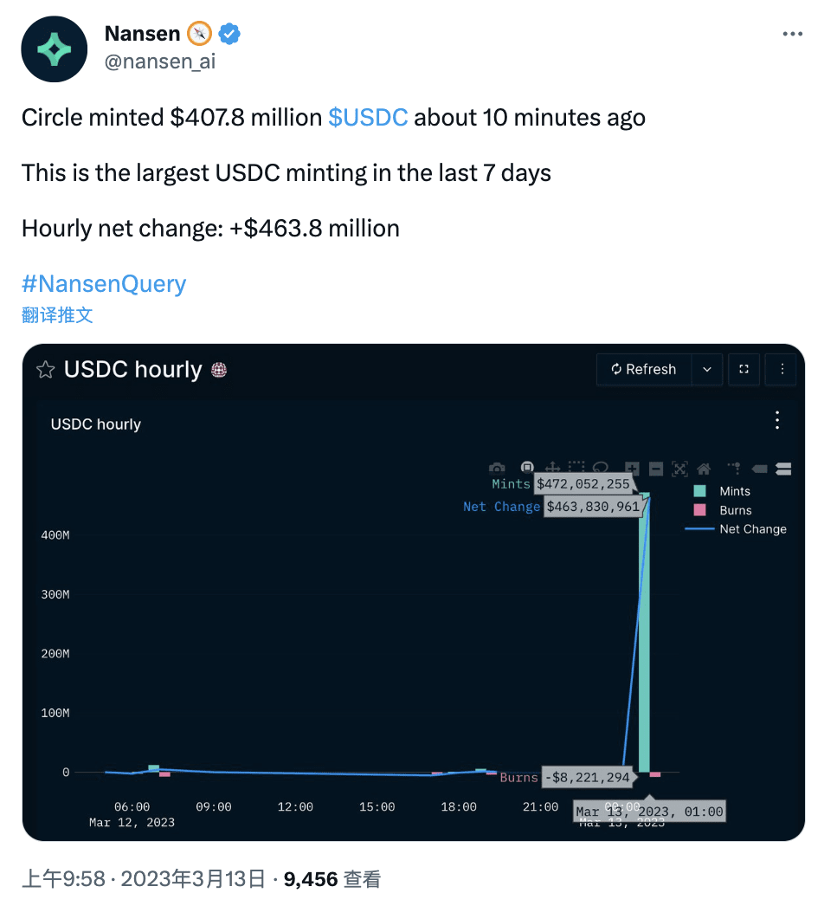824x906 pixels.
Task: Zoom in using the plus icon
Action: [x=632, y=468]
